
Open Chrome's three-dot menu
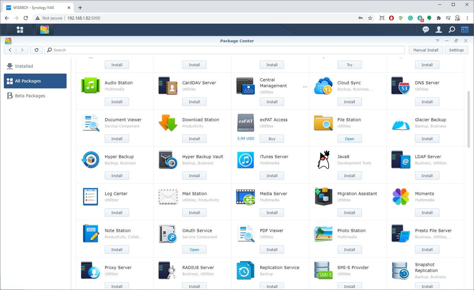tap(467, 18)
